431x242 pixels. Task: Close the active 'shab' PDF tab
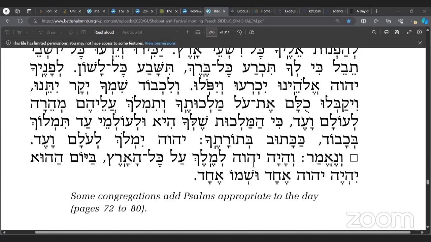(x=224, y=11)
